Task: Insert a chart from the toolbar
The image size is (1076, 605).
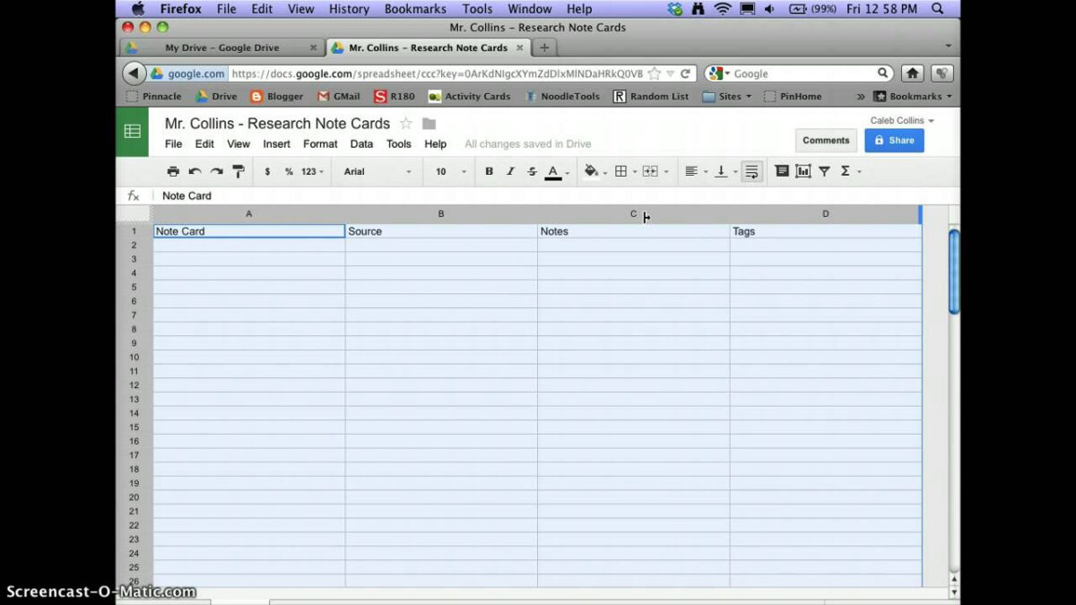Action: point(803,171)
